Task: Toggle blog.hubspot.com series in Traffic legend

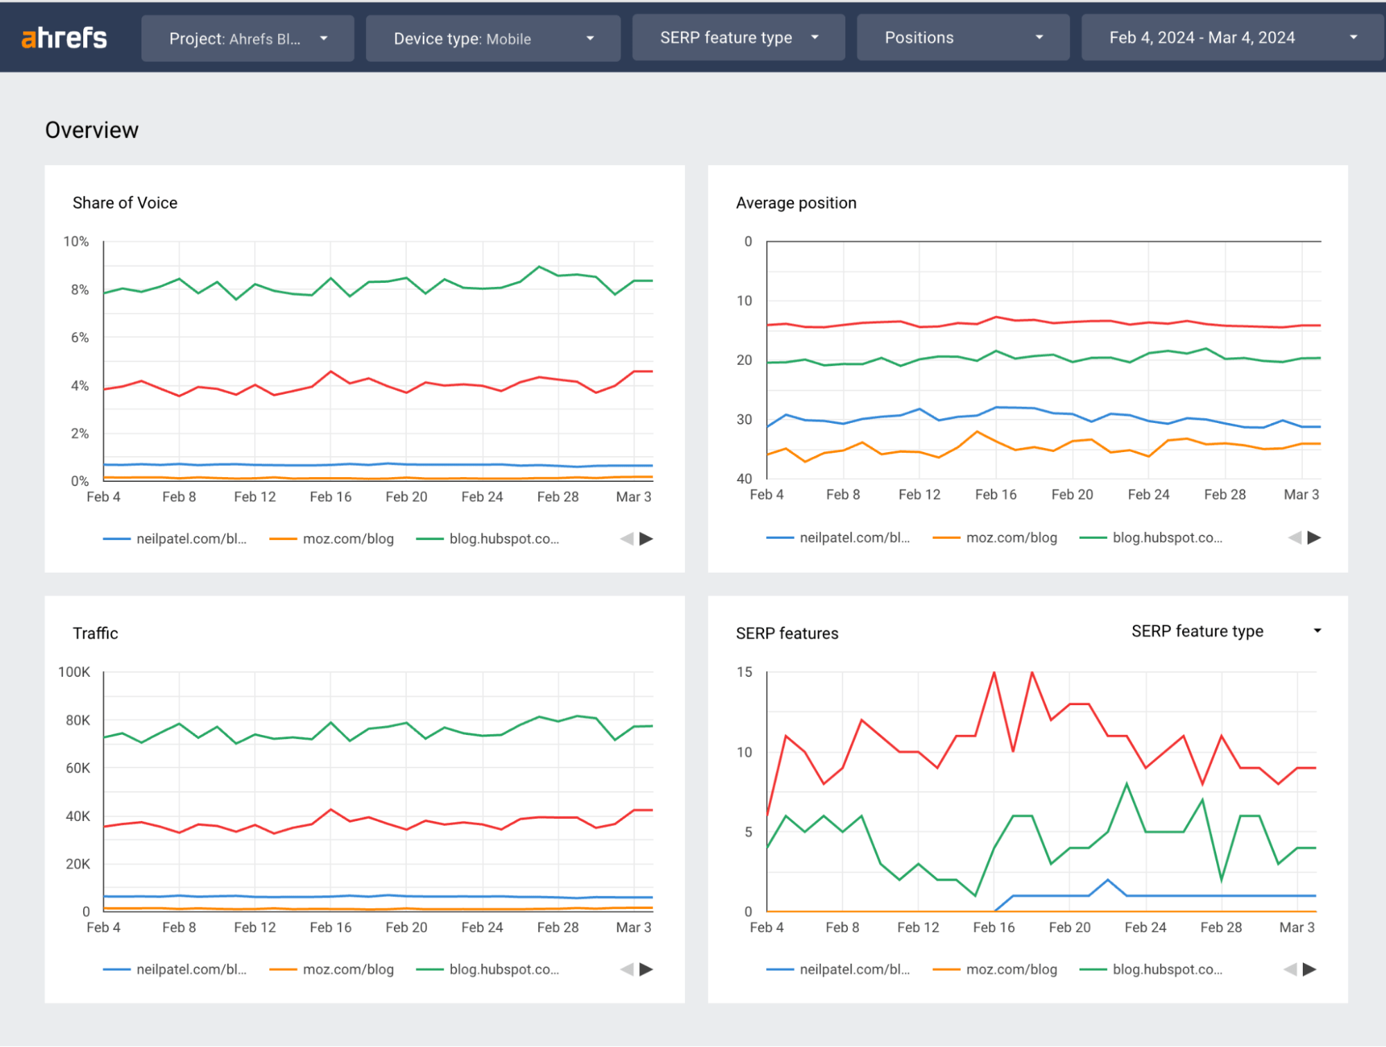Action: tap(503, 969)
